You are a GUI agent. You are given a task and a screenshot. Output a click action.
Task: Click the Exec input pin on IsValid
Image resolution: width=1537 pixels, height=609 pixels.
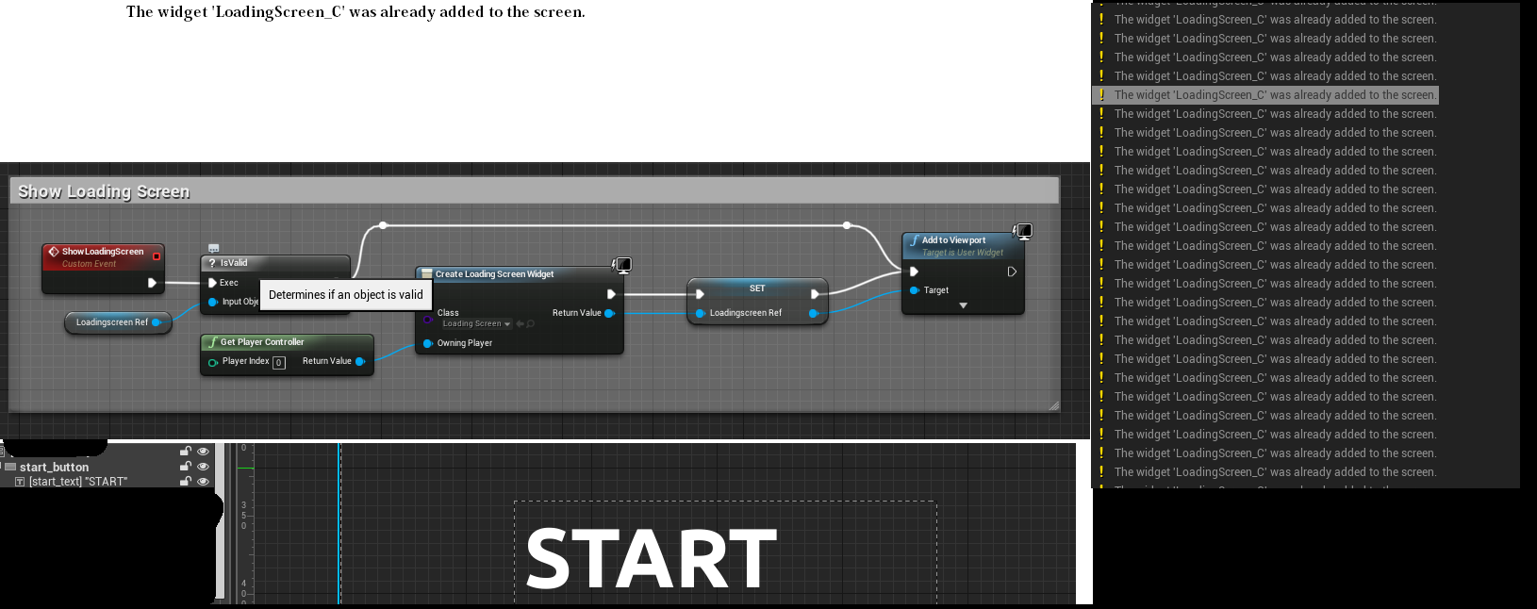pyautogui.click(x=213, y=283)
